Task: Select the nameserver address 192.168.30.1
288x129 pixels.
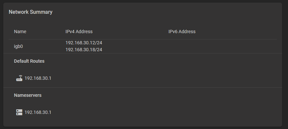Action: click(38, 112)
